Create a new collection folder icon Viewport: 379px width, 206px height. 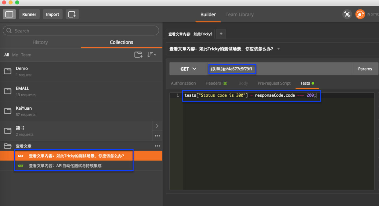[x=138, y=55]
